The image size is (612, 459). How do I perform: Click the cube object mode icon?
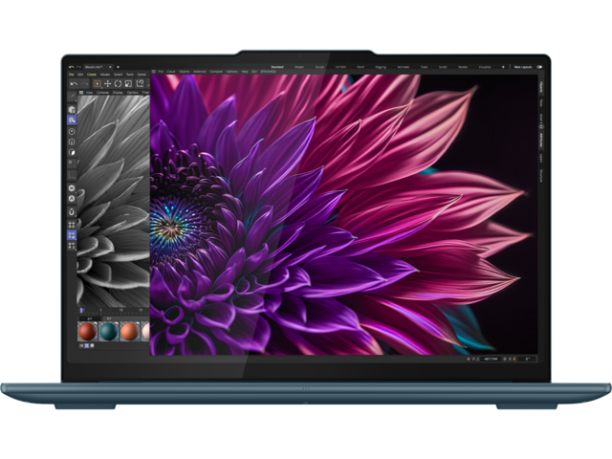[73, 109]
